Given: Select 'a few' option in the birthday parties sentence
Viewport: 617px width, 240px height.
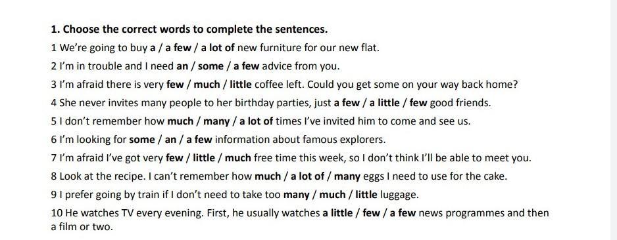Looking at the screenshot, I should 347,103.
